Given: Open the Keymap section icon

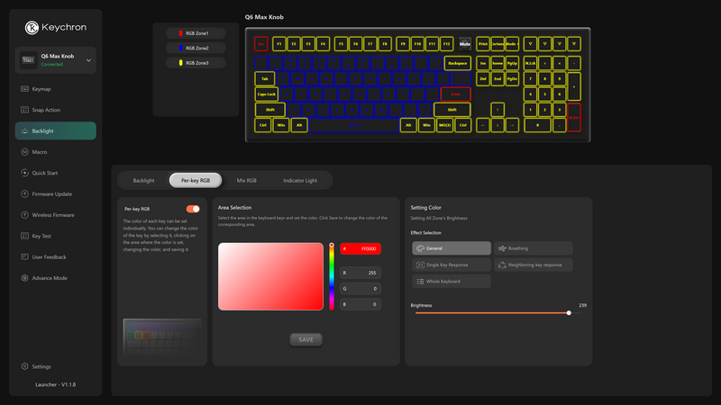Looking at the screenshot, I should click(x=25, y=89).
